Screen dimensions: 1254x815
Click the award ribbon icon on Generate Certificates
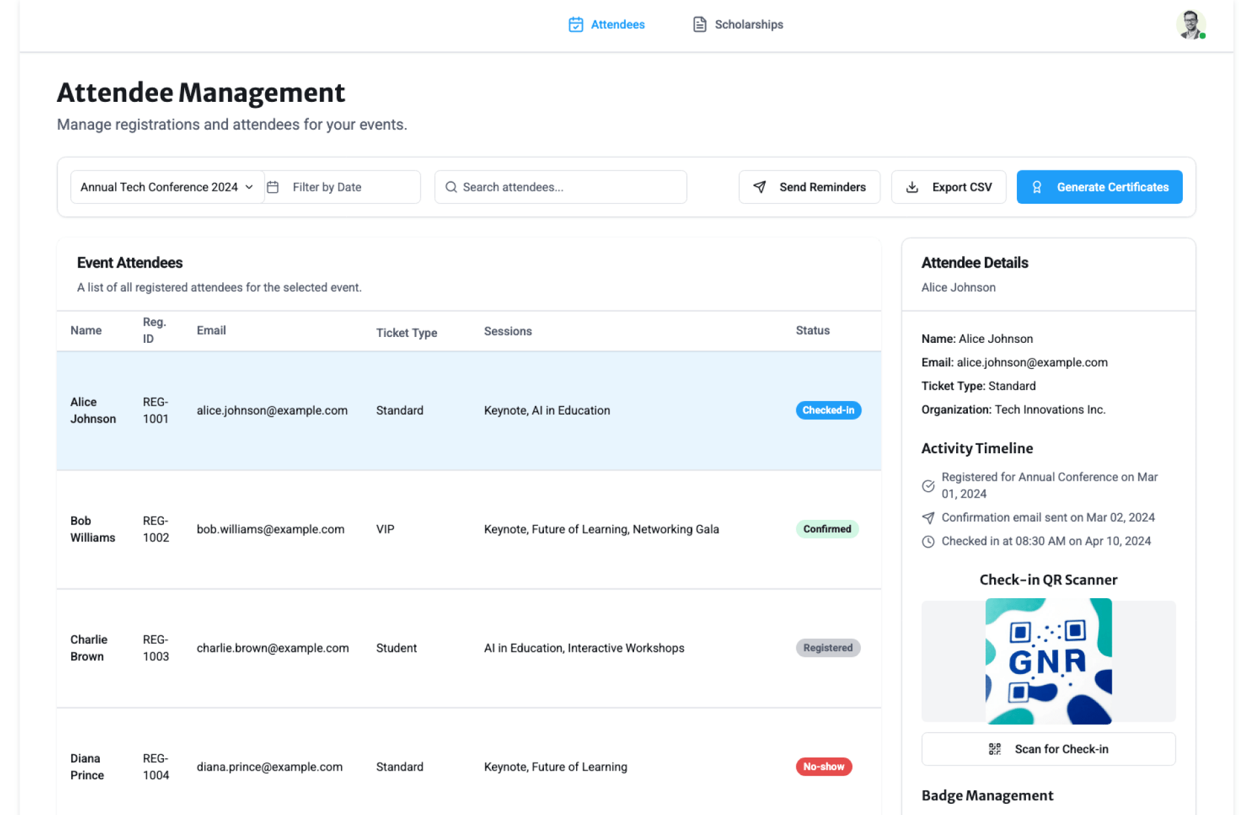(x=1037, y=187)
